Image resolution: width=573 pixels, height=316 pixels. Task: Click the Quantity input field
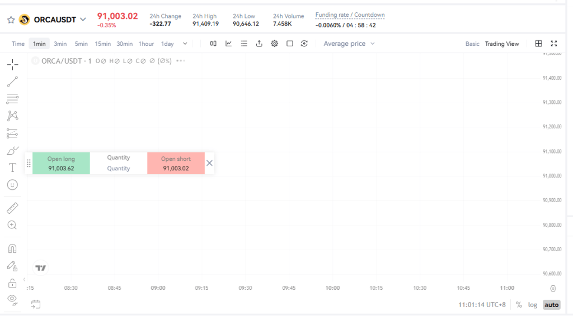tap(119, 168)
